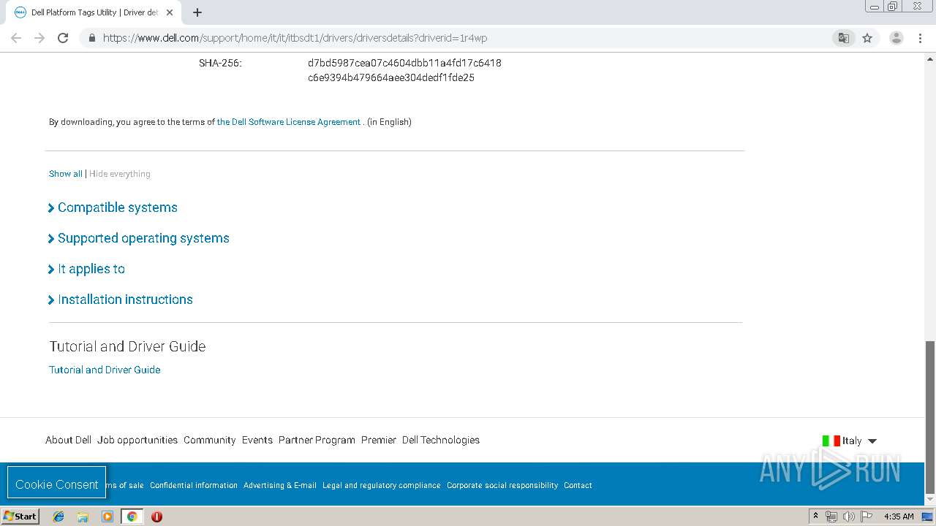
Task: Close the Dell Platform Tags Utility tab
Action: point(170,12)
